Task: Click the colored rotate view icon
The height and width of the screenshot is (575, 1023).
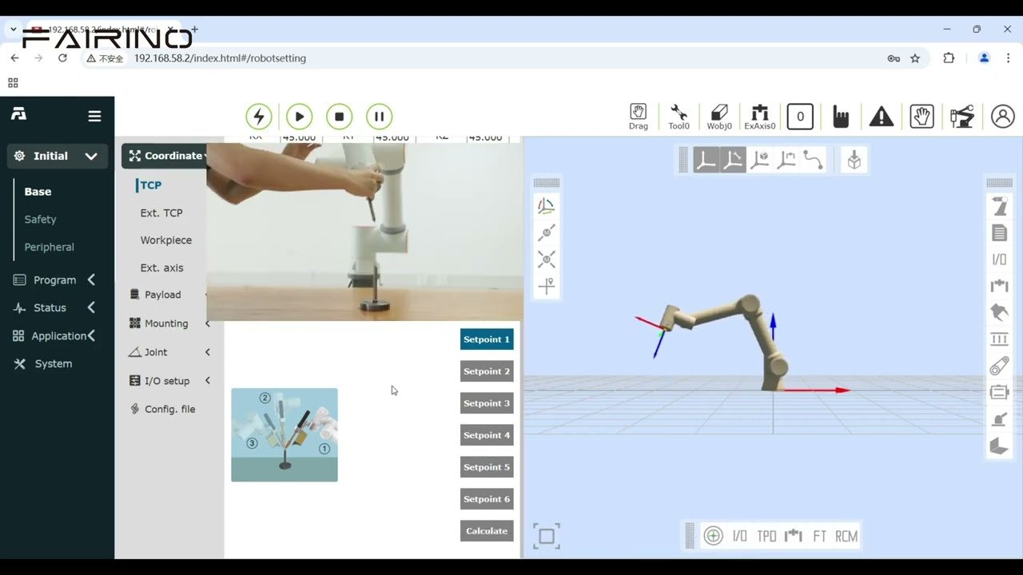Action: pos(547,207)
